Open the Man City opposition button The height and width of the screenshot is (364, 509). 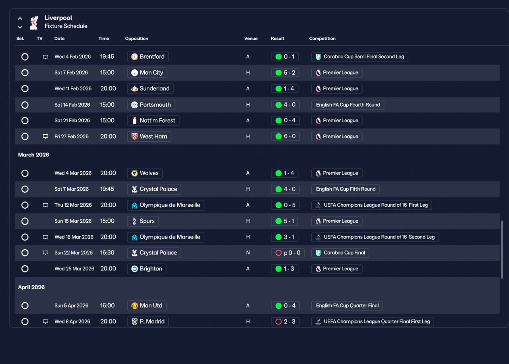tap(147, 72)
